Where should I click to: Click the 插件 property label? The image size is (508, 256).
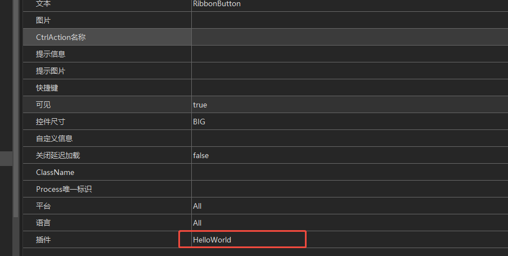[43, 240]
